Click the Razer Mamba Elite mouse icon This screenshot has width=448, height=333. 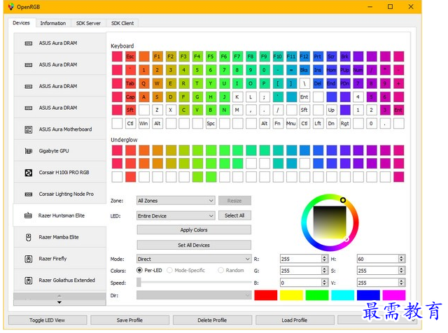coord(28,237)
